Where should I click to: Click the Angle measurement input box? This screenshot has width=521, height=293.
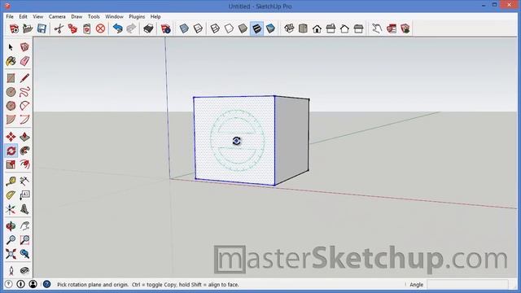[x=467, y=285]
